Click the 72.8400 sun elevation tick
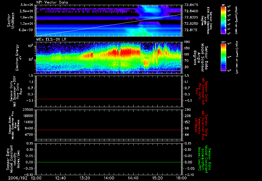The width and height of the screenshot is (262, 181). (191, 11)
